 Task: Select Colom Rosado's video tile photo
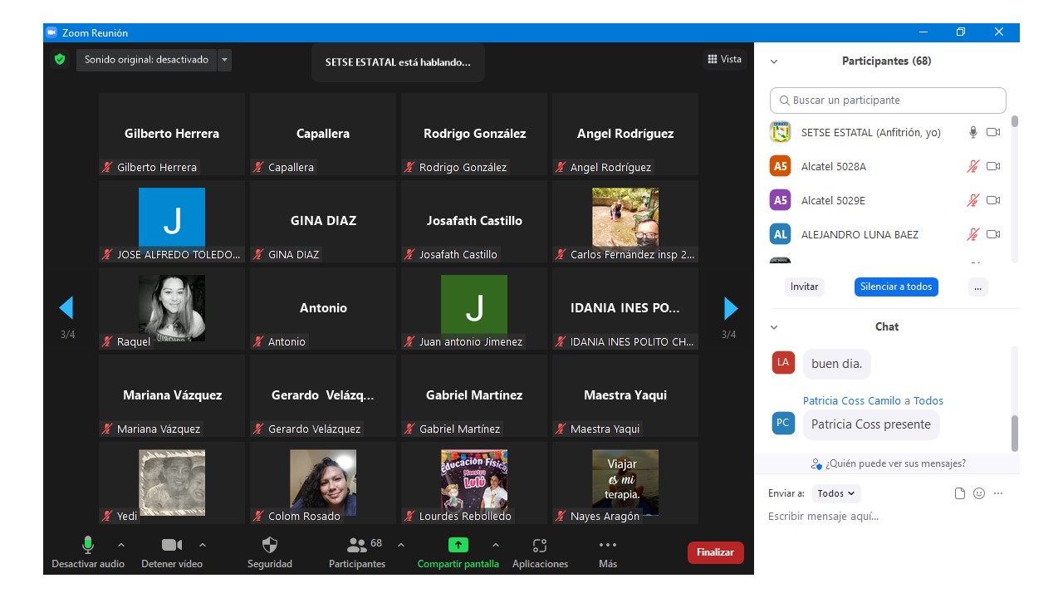point(323,483)
